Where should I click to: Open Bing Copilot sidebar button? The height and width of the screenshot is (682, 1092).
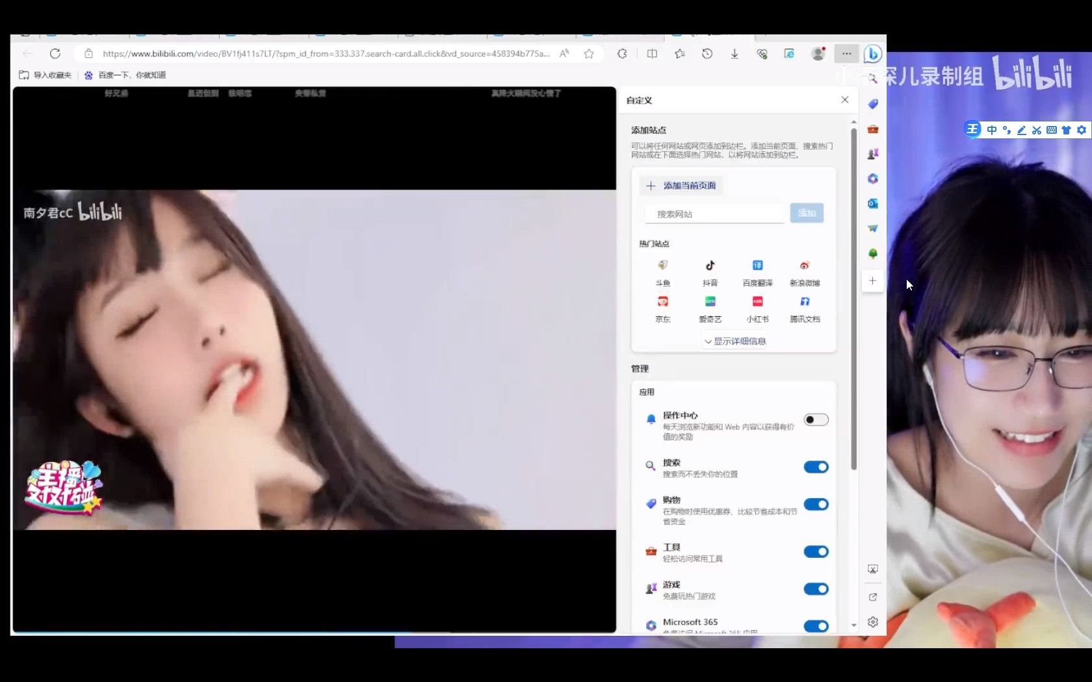pos(872,54)
